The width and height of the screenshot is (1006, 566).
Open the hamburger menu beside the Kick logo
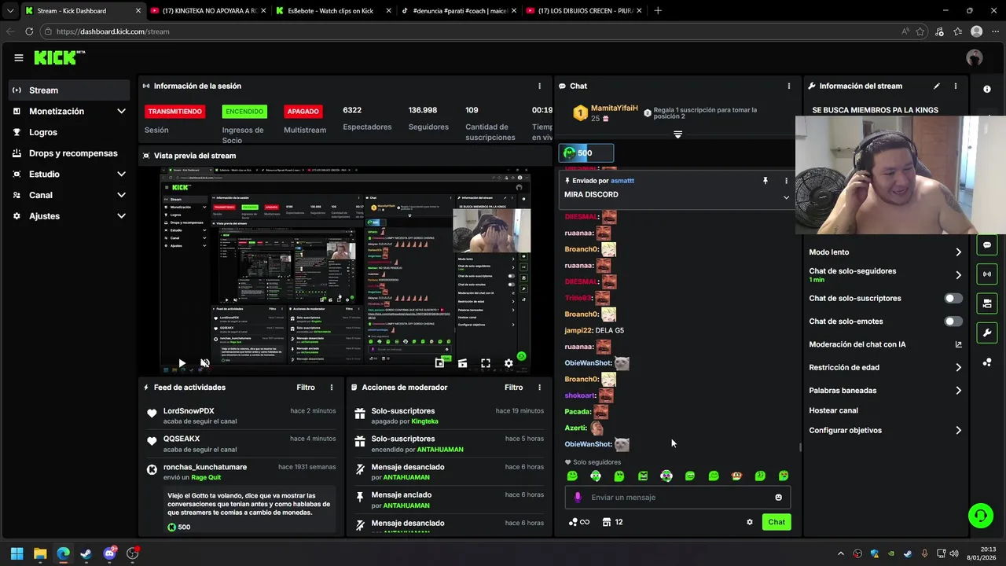[18, 57]
